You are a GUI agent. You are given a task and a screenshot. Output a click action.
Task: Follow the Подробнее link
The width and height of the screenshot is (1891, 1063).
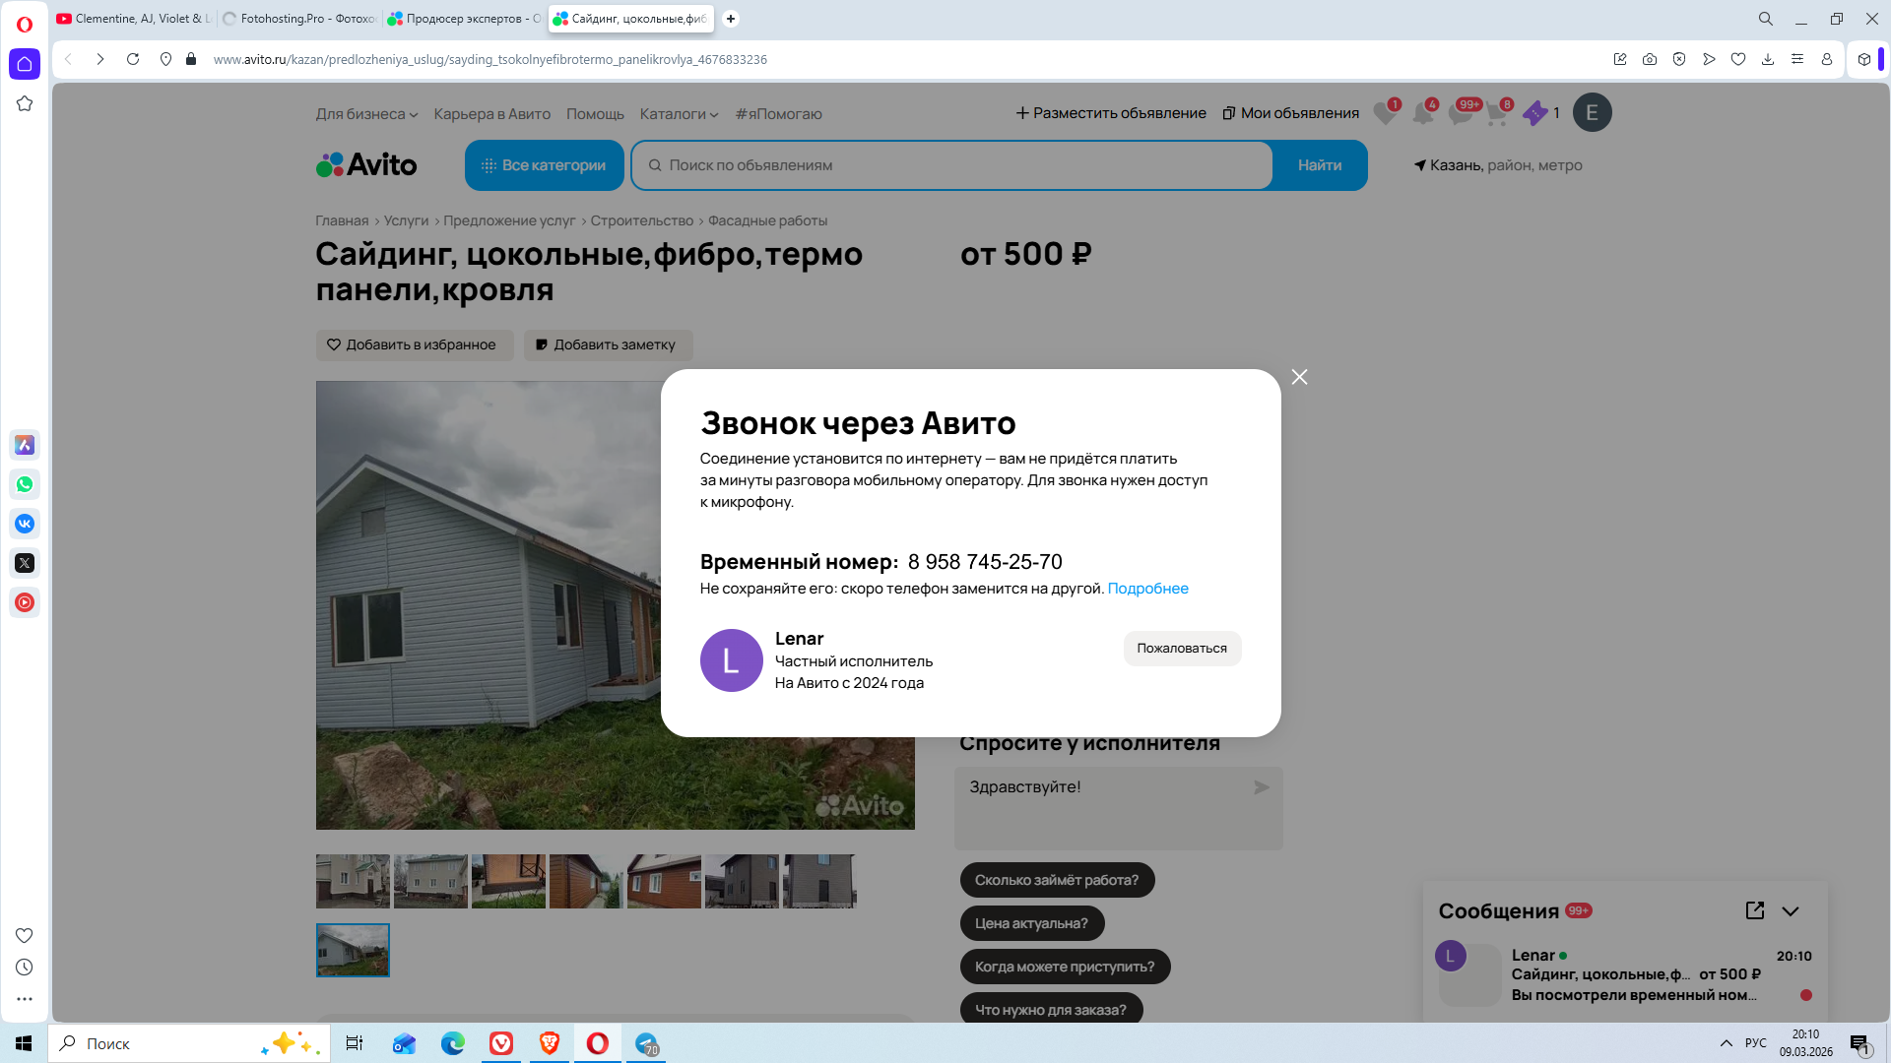click(x=1147, y=589)
